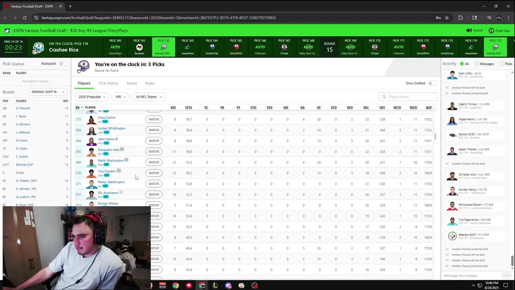Open a new browser tab
Screen dimensions: 515x290
[x=70, y=6]
